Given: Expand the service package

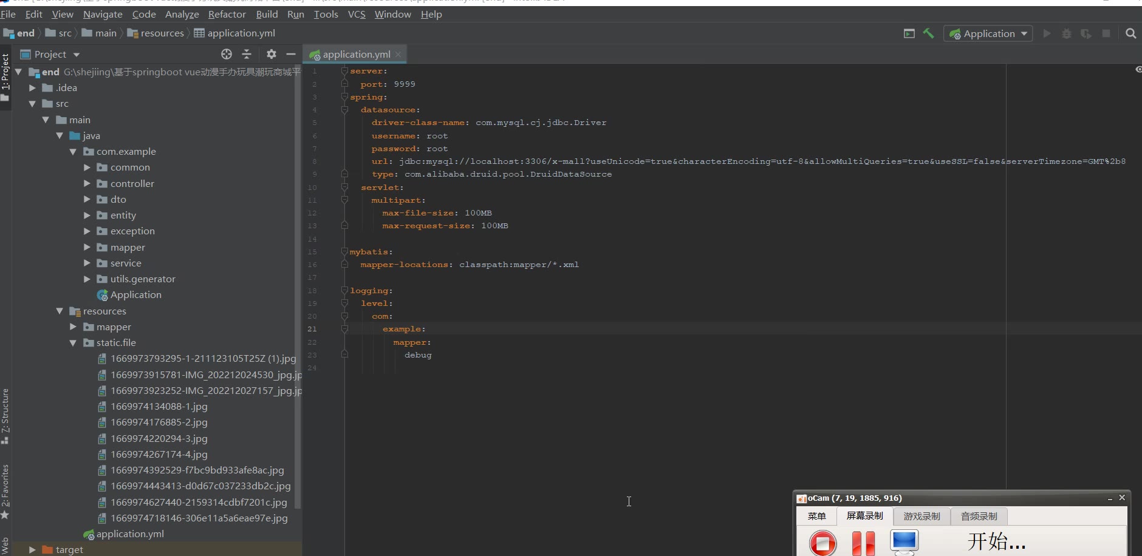Looking at the screenshot, I should coord(87,263).
